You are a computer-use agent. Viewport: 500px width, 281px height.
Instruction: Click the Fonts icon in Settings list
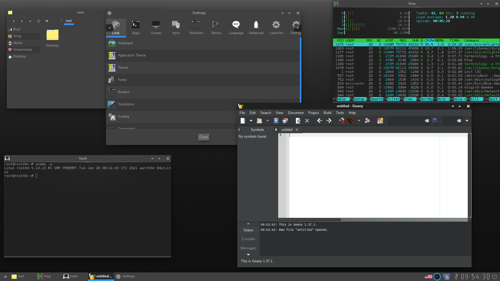(x=112, y=80)
